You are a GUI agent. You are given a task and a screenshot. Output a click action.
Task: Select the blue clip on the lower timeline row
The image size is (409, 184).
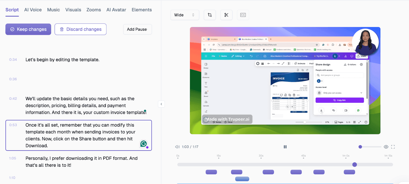click(242, 179)
